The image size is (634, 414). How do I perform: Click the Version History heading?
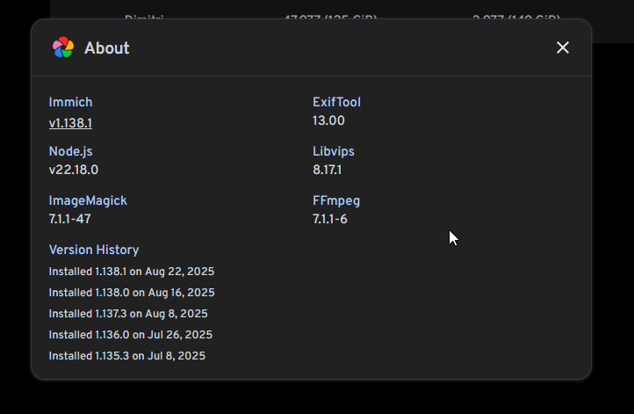(94, 251)
